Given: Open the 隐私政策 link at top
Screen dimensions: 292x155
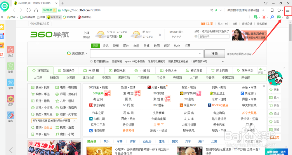Looking at the screenshot, I should (262, 24).
